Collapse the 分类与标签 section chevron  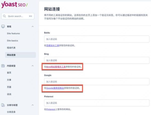tap(32, 105)
